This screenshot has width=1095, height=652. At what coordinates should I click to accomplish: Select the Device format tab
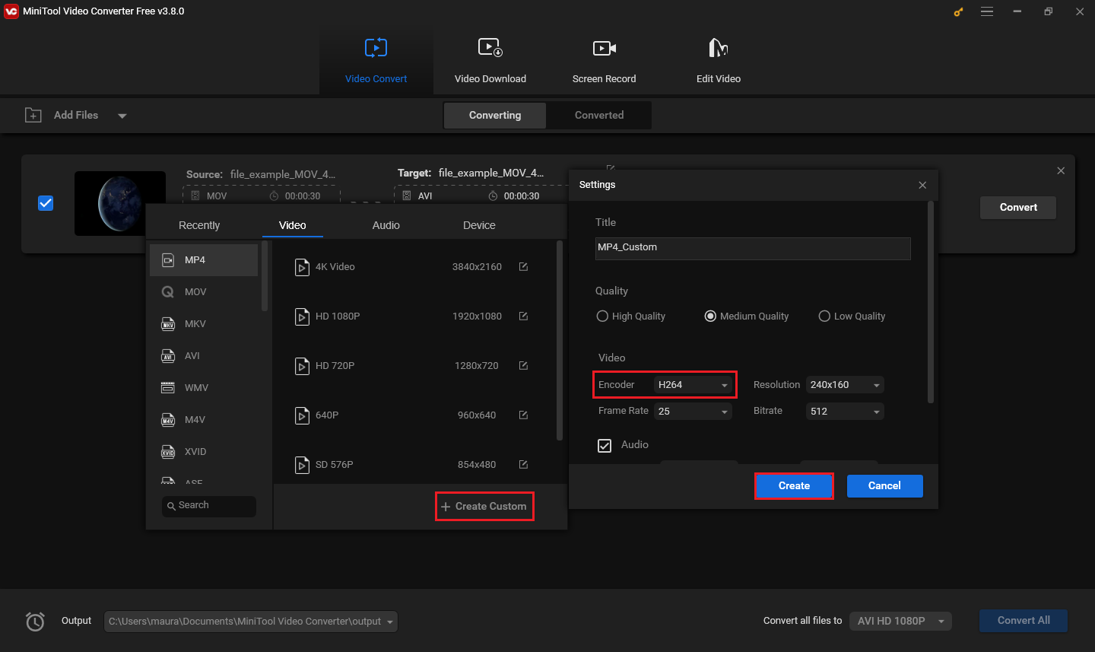pos(479,225)
